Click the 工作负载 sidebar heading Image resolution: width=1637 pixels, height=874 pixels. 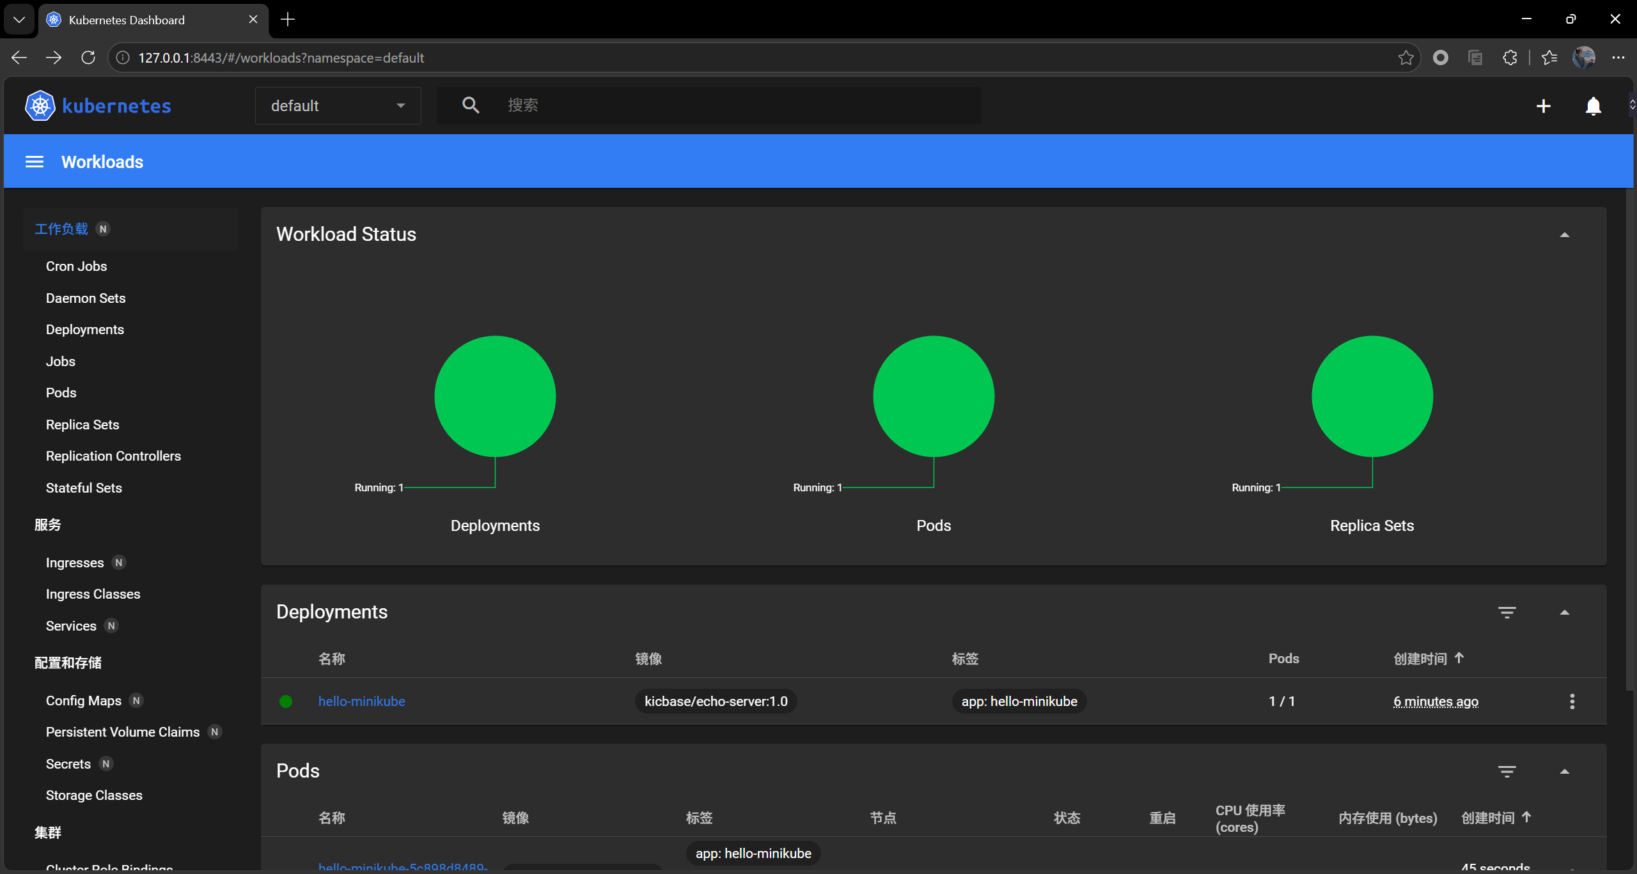(61, 229)
